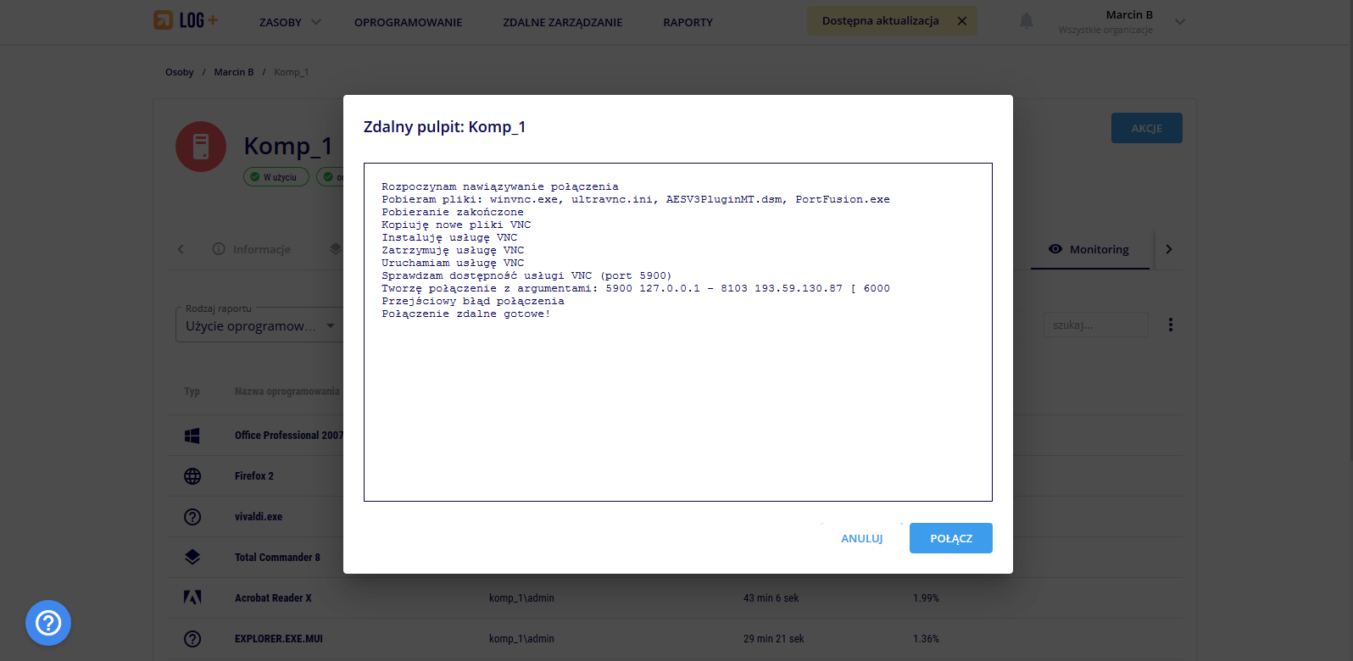Go to Osoby in the breadcrumb
The width and height of the screenshot is (1353, 661).
click(x=179, y=72)
